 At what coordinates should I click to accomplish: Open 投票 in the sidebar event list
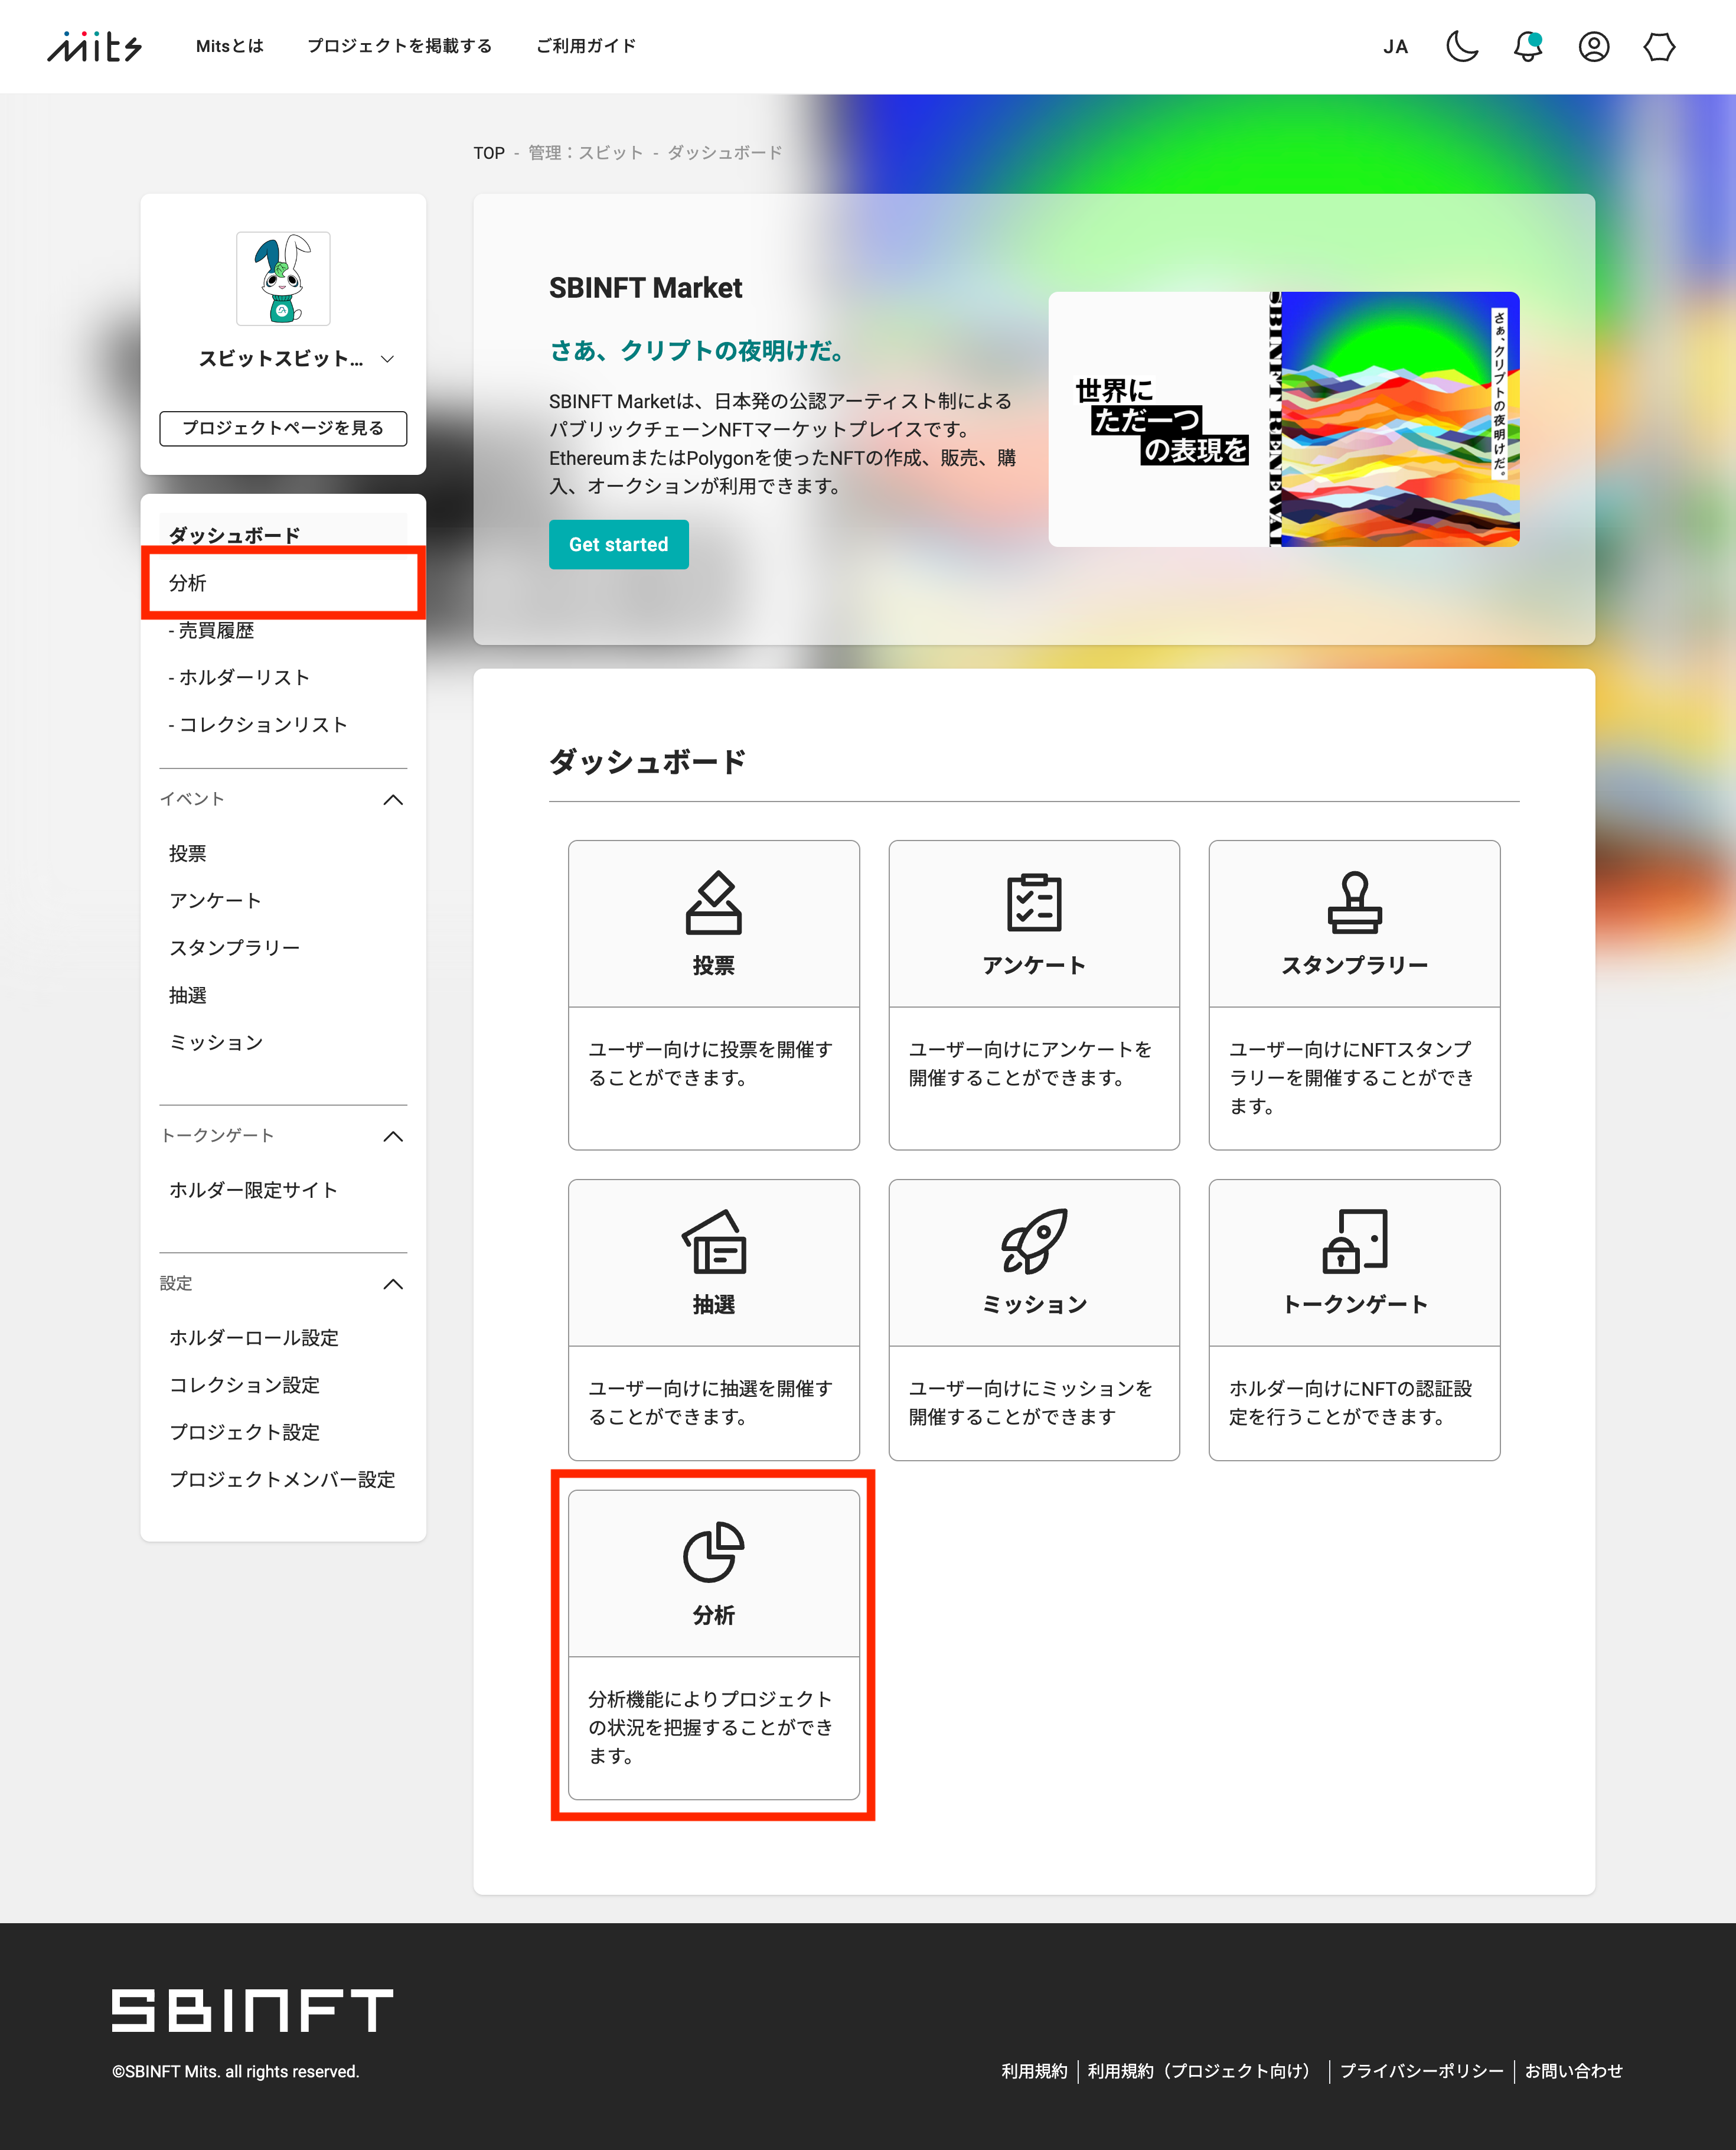pyautogui.click(x=188, y=854)
